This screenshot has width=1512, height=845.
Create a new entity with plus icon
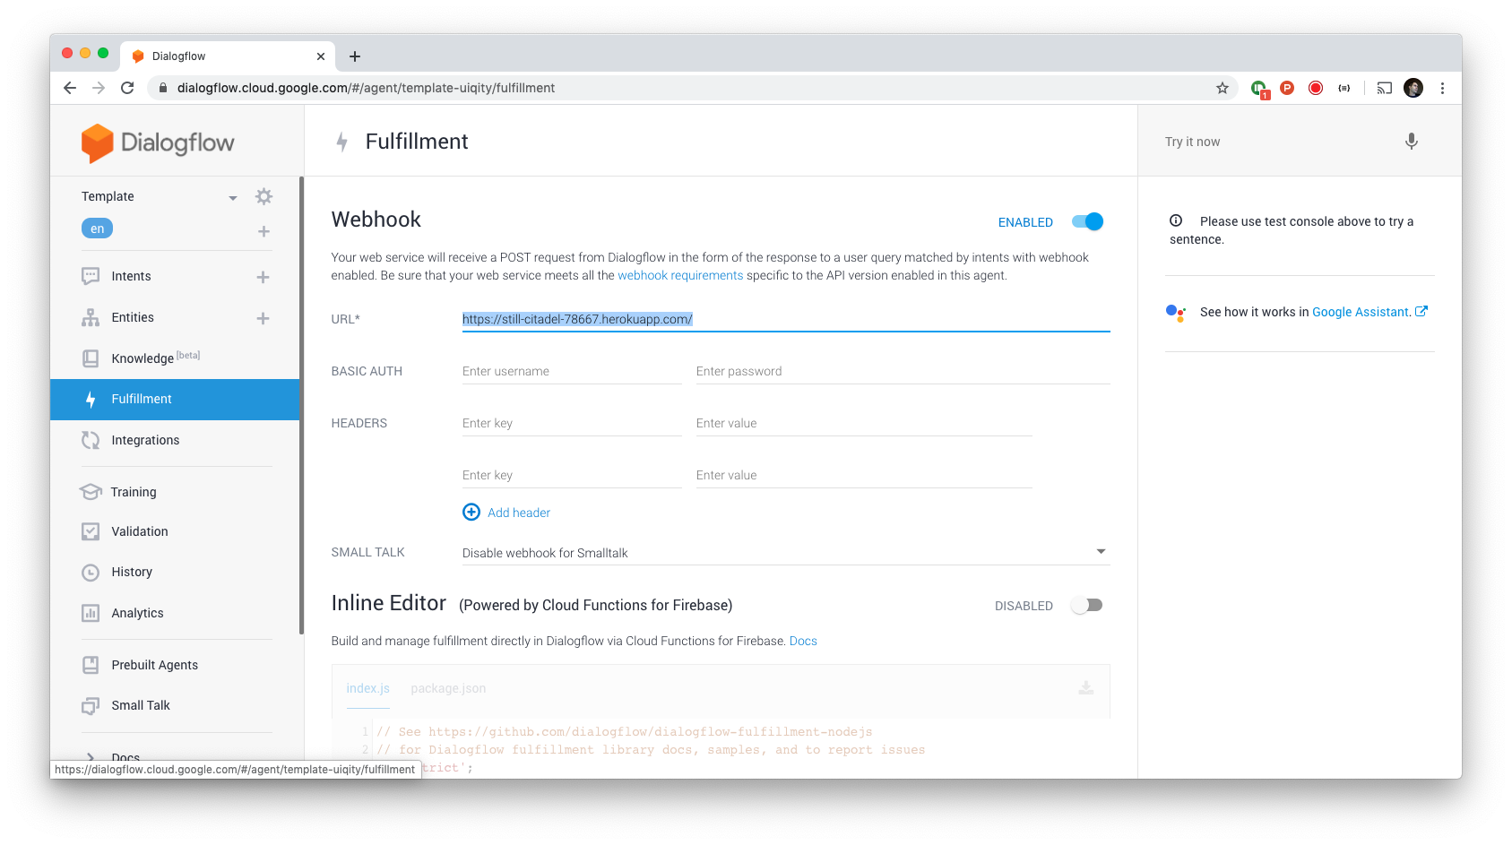(x=263, y=318)
